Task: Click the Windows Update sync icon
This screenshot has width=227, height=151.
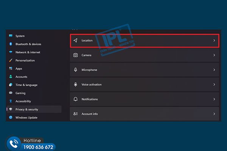Action: [x=11, y=117]
